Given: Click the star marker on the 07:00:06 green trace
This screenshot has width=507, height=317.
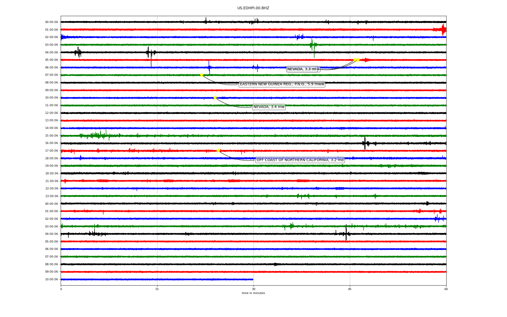Looking at the screenshot, I should 201,75.
